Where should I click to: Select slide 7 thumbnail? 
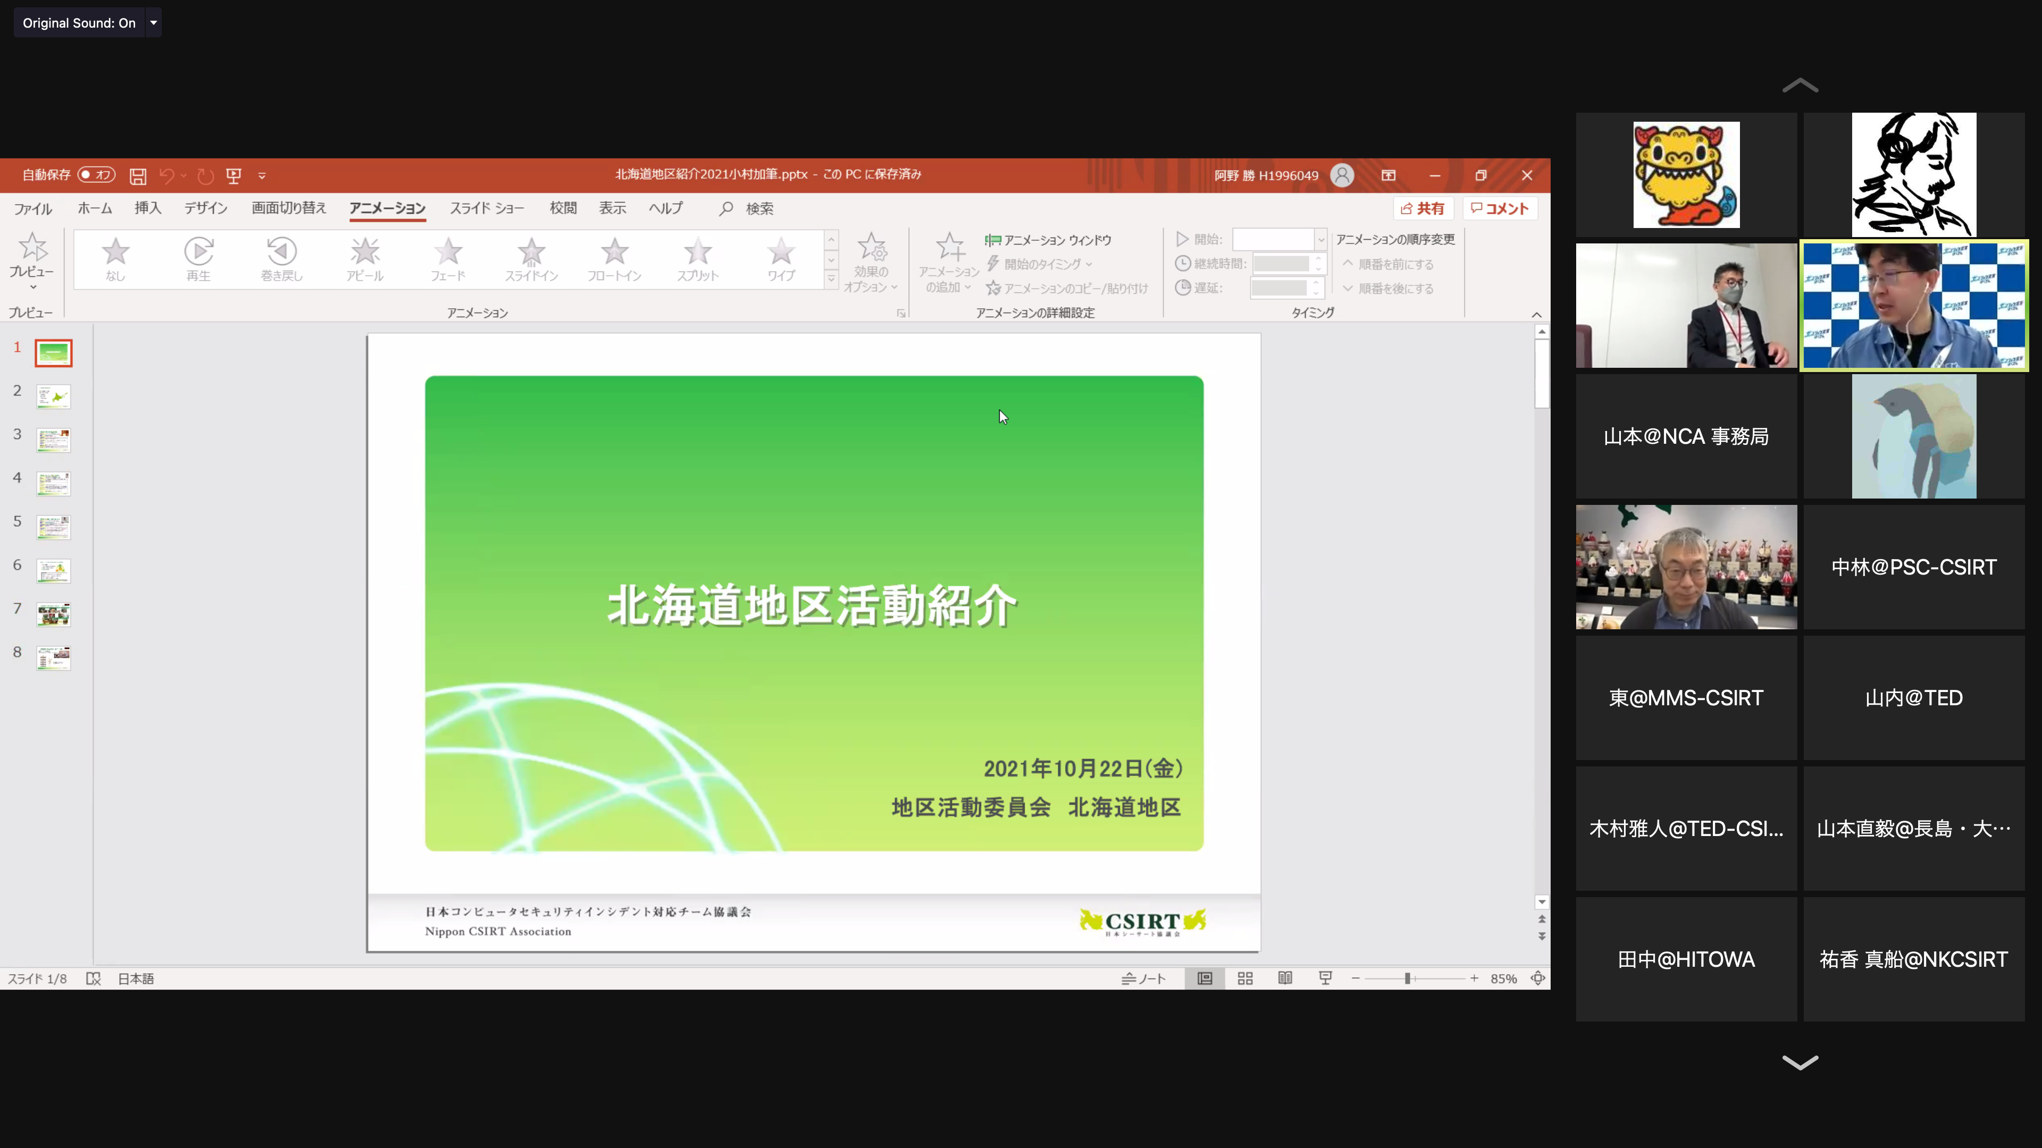[x=53, y=614]
